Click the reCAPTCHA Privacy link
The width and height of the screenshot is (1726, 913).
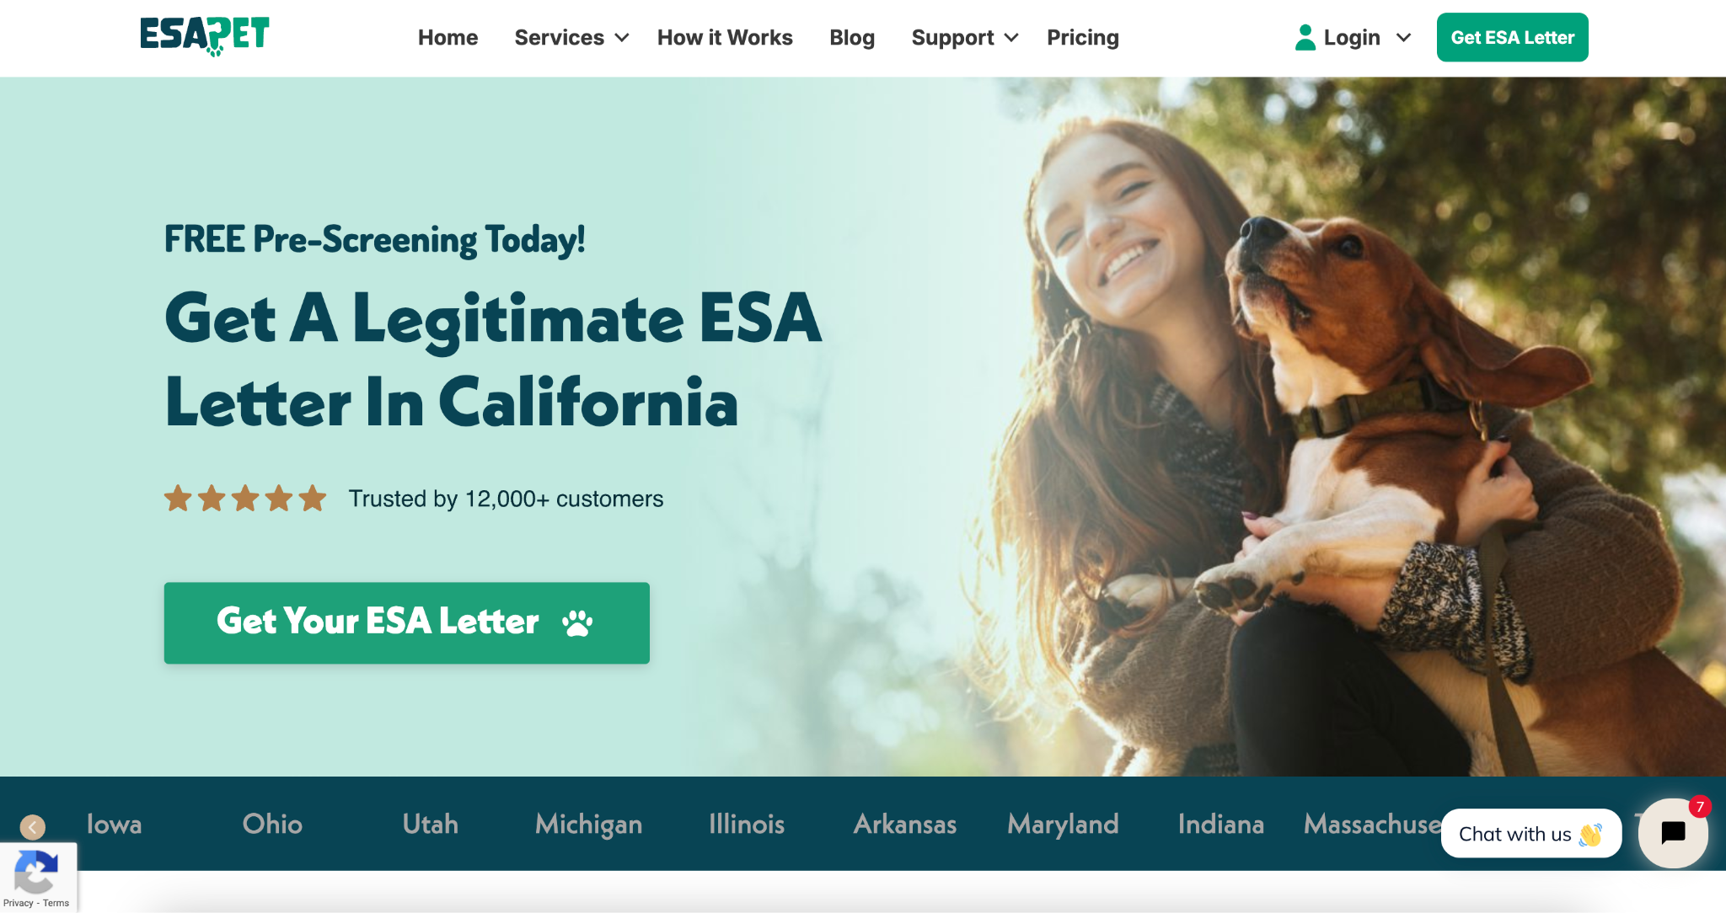(18, 903)
